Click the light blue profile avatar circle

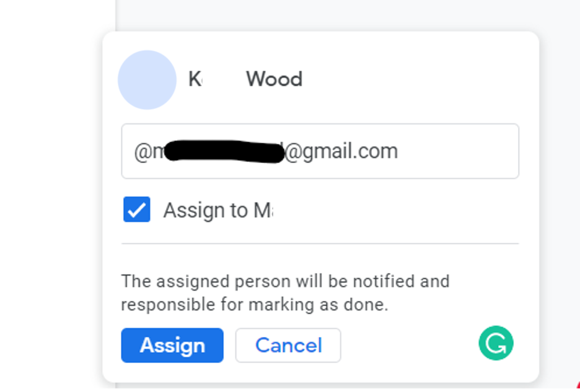tap(147, 80)
